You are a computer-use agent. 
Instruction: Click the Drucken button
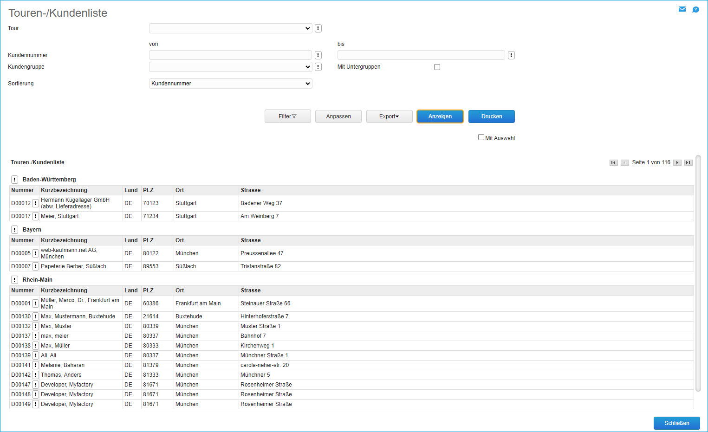(492, 116)
